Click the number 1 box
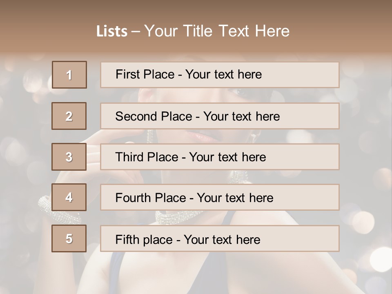This screenshot has height=294, width=392. tap(69, 75)
